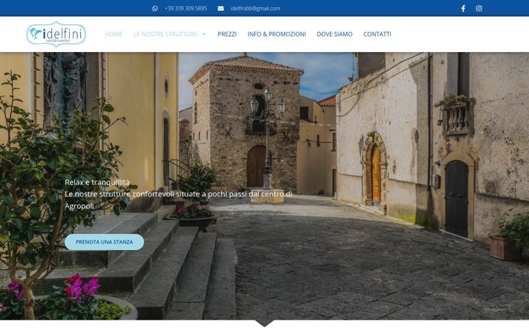Open the Prezzi menu page
529x330 pixels.
pyautogui.click(x=227, y=34)
